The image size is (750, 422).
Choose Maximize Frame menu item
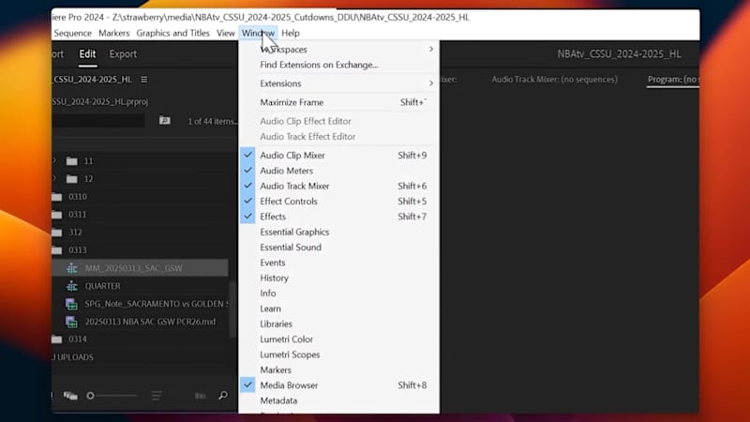pos(338,102)
